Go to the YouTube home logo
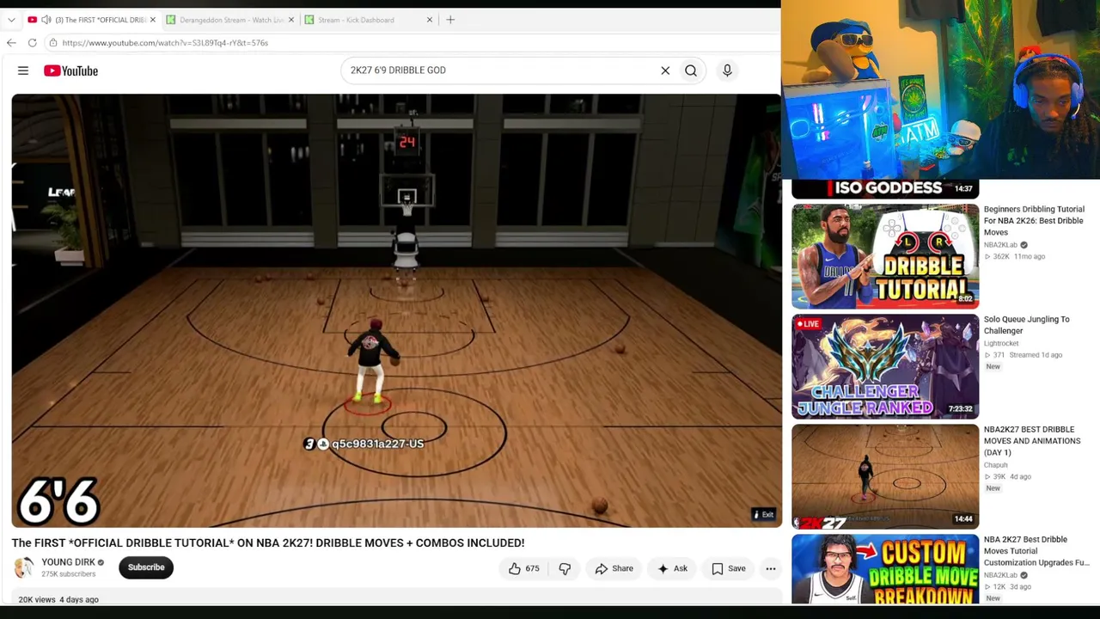This screenshot has width=1100, height=619. coord(71,70)
